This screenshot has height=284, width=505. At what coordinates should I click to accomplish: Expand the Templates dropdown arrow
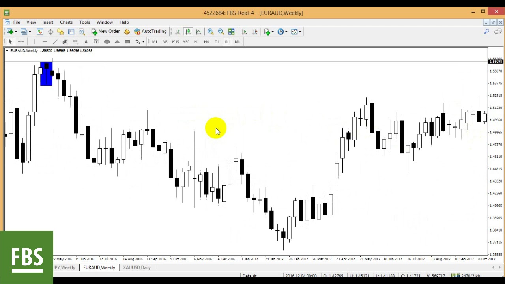(x=300, y=32)
